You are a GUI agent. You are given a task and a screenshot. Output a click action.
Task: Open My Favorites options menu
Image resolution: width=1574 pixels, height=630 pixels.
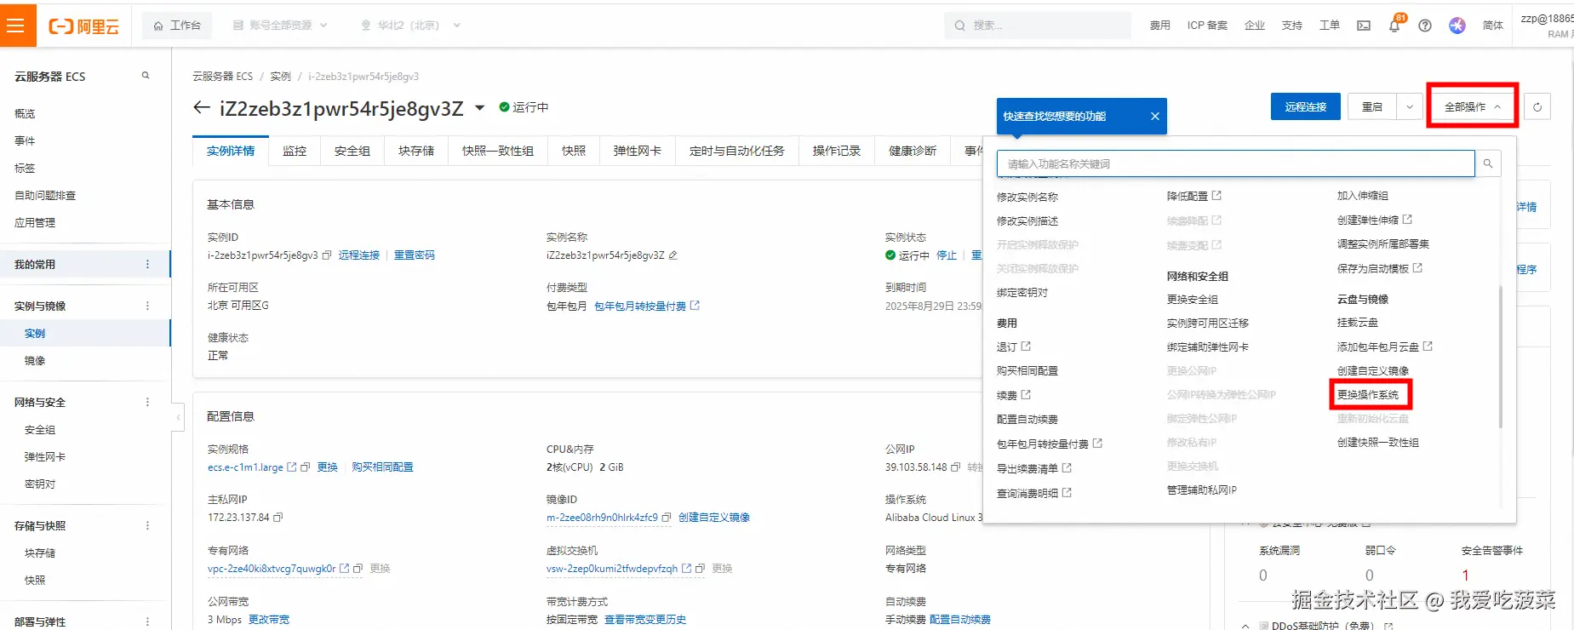pyautogui.click(x=147, y=265)
